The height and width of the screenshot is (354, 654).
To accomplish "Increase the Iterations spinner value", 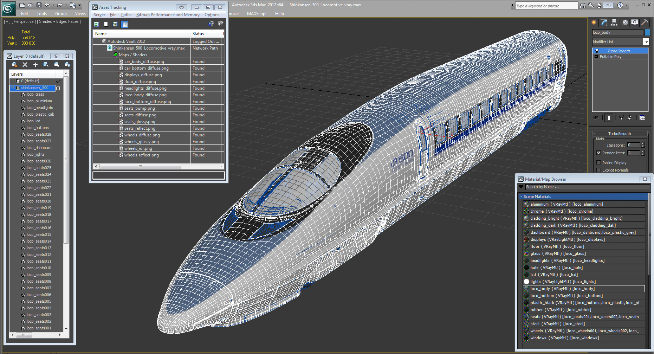I will pos(643,144).
